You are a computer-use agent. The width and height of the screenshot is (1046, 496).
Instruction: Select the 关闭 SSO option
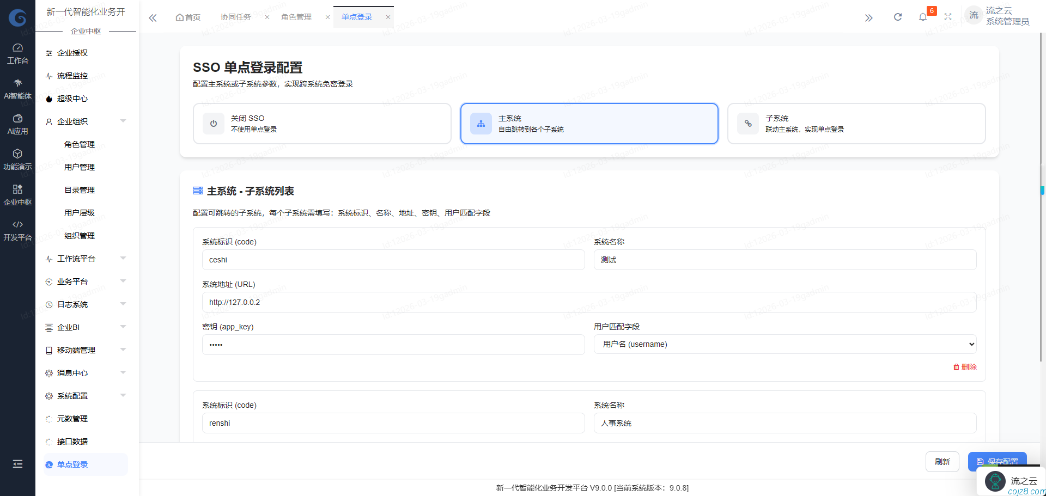322,124
